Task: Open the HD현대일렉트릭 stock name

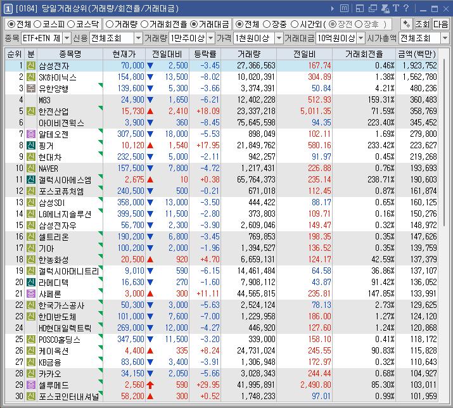Action: [65, 328]
